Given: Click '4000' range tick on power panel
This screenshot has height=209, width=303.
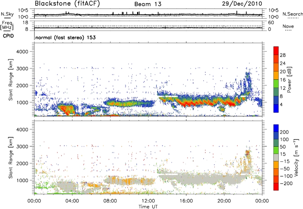Looking at the screenshot, I should [x=22, y=51].
